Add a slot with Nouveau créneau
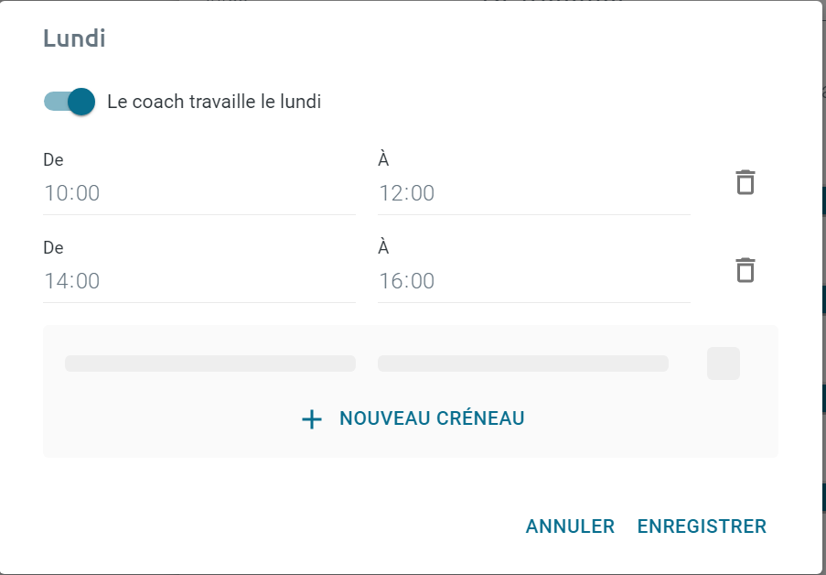 pyautogui.click(x=413, y=418)
